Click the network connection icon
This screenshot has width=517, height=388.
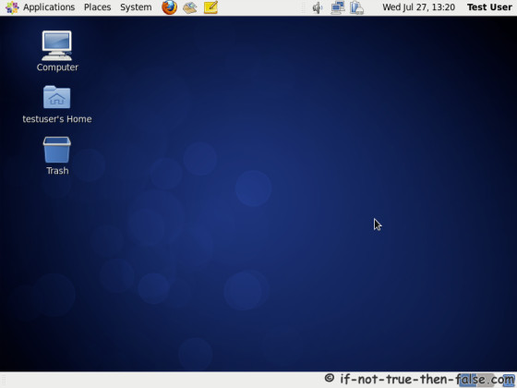(x=338, y=7)
